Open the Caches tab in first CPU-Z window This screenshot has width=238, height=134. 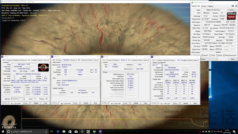click(10, 60)
